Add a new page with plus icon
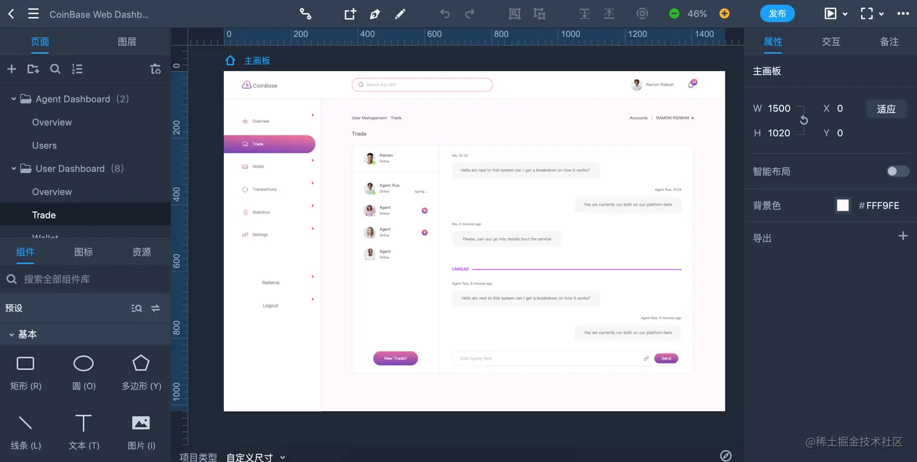This screenshot has width=917, height=462. [12, 69]
